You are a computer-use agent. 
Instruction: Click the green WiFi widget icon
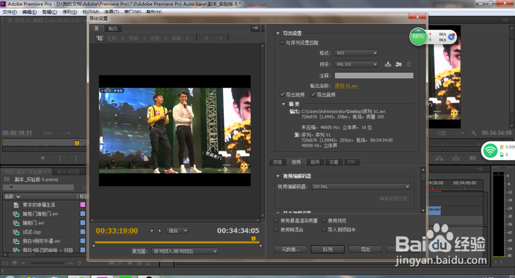coord(490,151)
